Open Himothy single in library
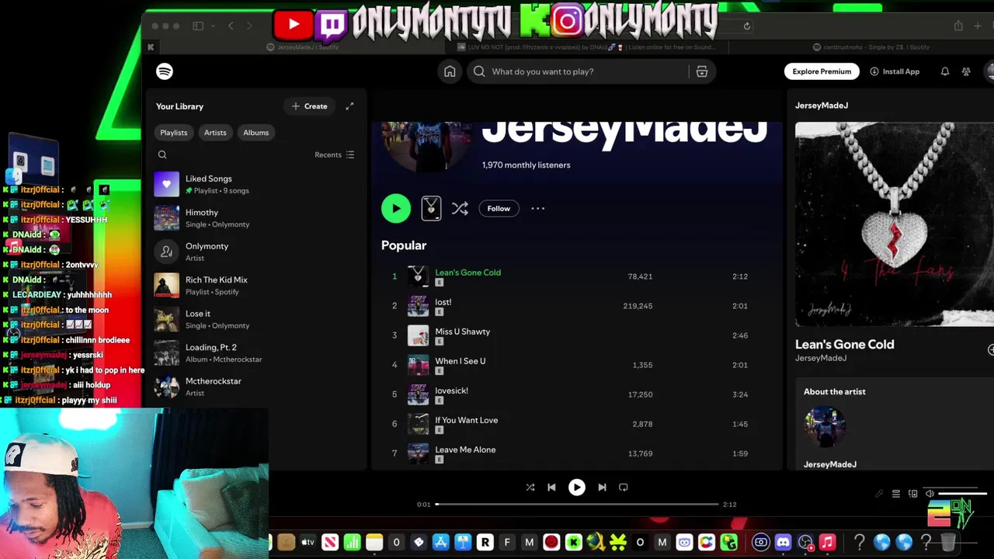The width and height of the screenshot is (994, 559). (x=254, y=218)
